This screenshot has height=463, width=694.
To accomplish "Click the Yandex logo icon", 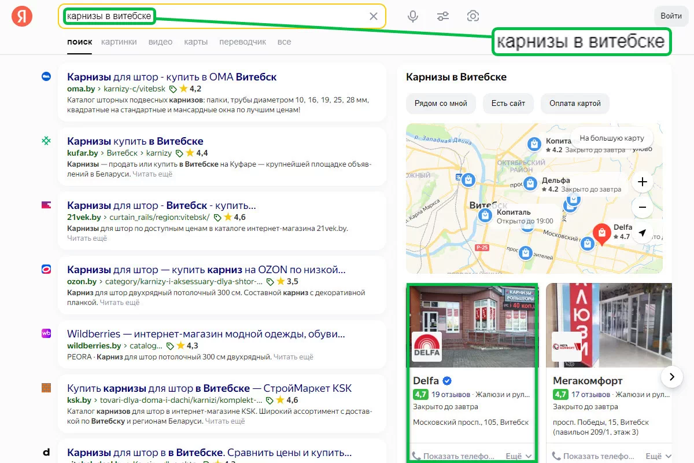I will [22, 16].
